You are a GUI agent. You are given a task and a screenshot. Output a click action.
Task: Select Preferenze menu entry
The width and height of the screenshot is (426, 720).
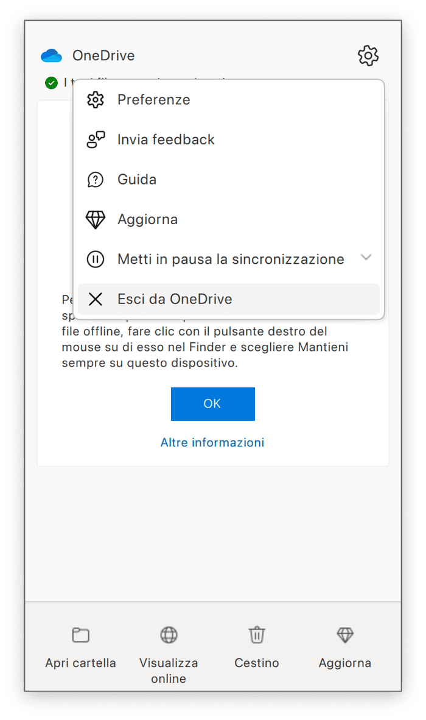pos(229,100)
